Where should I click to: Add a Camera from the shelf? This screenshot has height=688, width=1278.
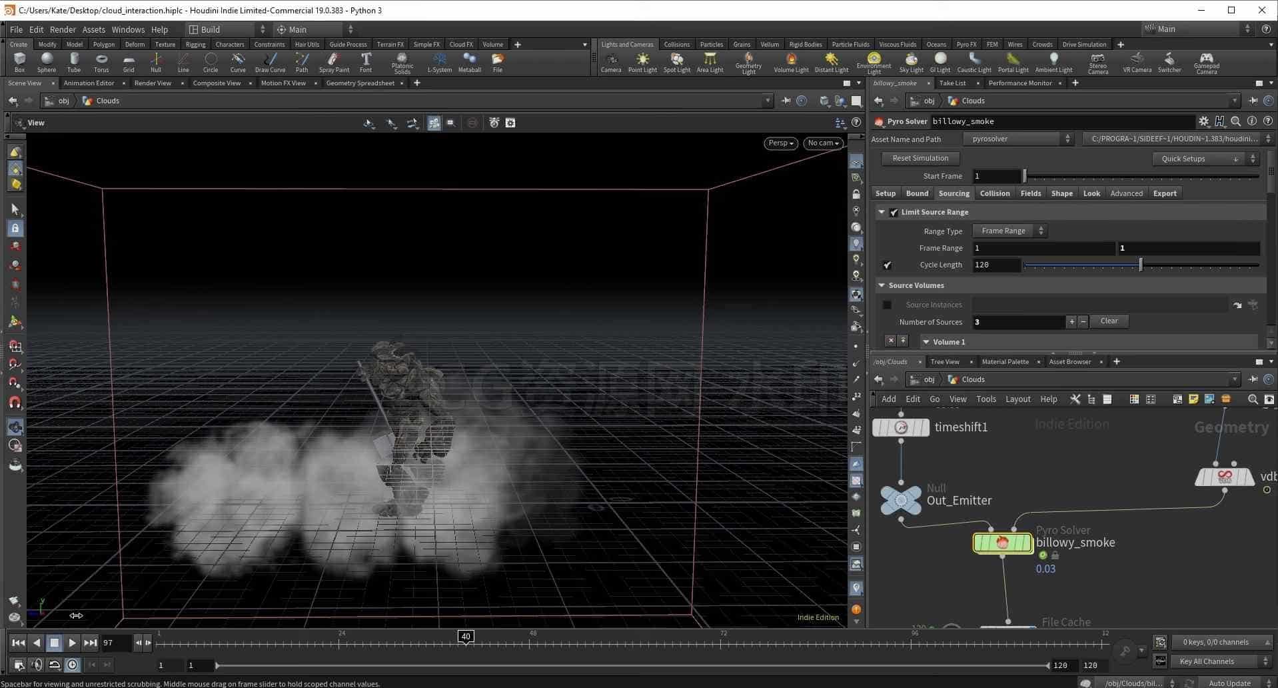pos(611,63)
